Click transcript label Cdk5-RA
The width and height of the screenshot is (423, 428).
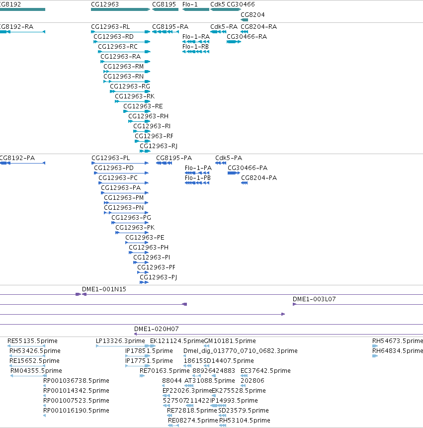[x=224, y=27]
